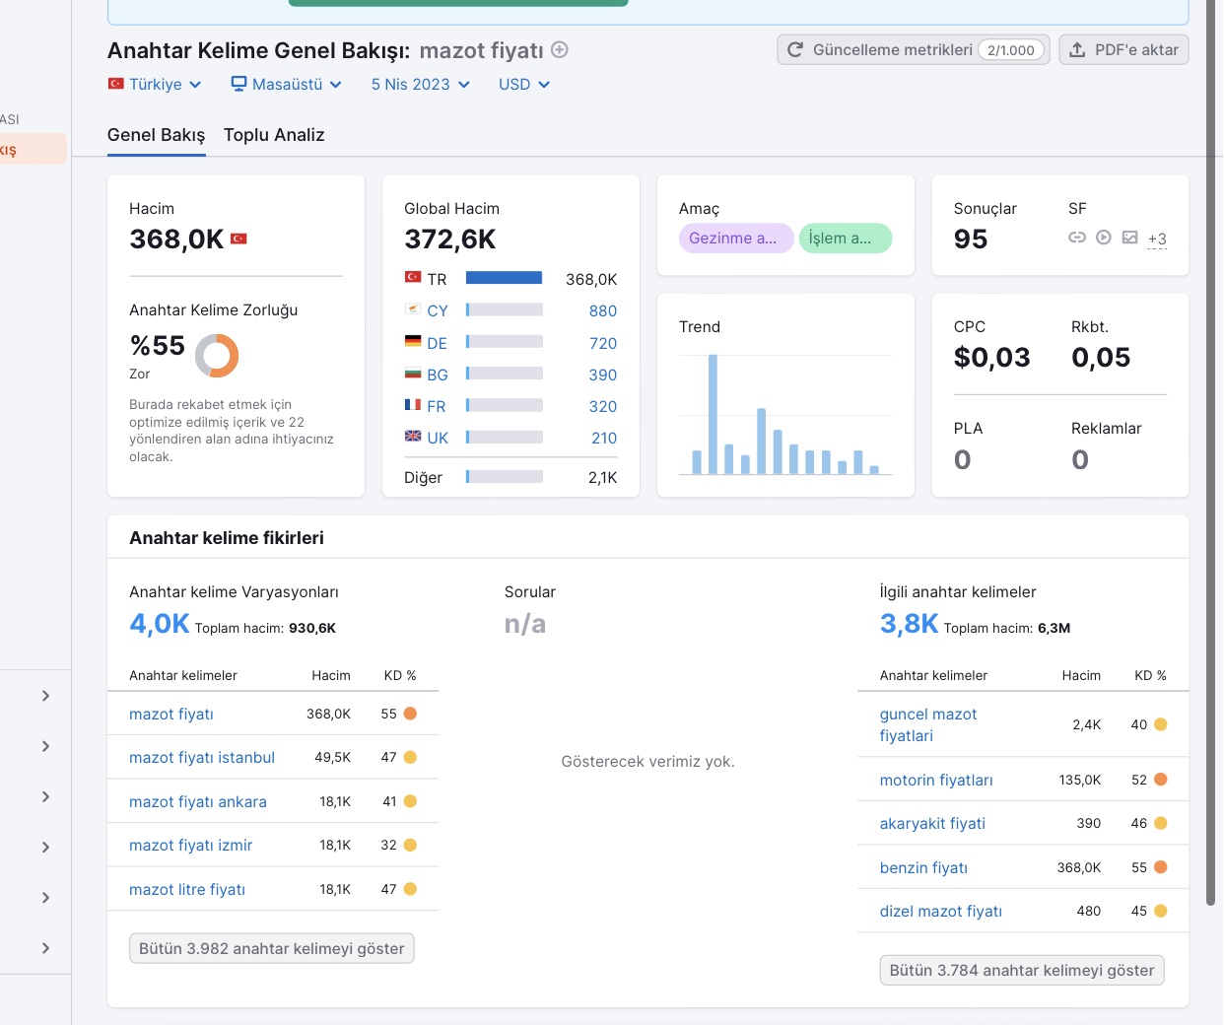The height and width of the screenshot is (1025, 1224).
Task: Click the plus icon next to mazot fiyatı
Action: click(x=560, y=49)
